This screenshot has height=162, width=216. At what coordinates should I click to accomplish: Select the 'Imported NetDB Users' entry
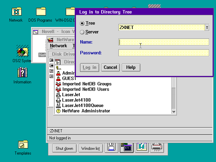click(x=86, y=89)
